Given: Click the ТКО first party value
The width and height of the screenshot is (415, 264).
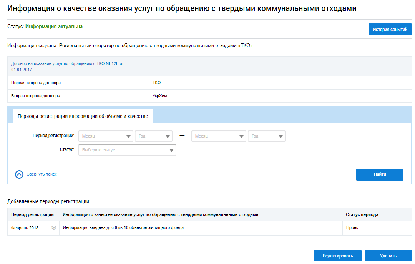Looking at the screenshot, I should tap(156, 83).
